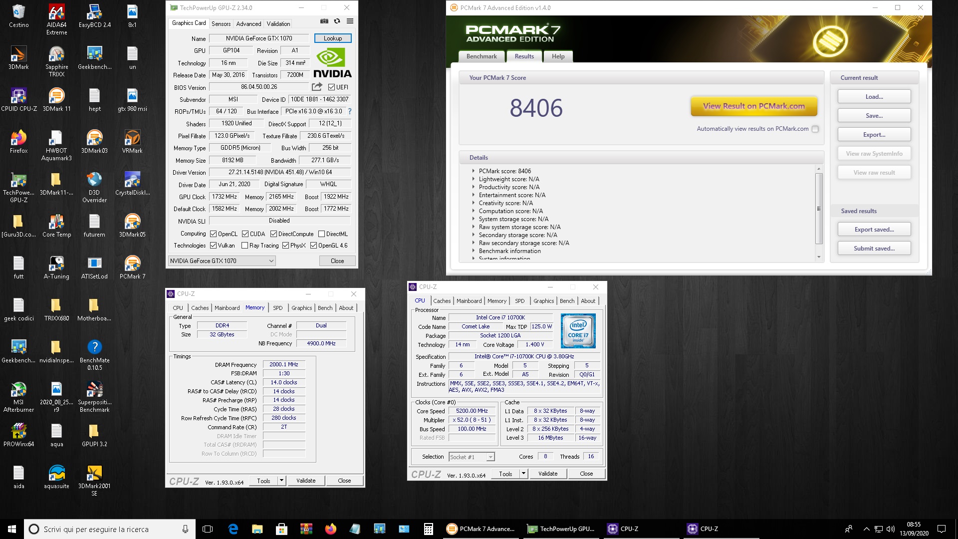Toggle the OpenCL checkbox
Viewport: 958px width, 539px height.
coord(213,234)
